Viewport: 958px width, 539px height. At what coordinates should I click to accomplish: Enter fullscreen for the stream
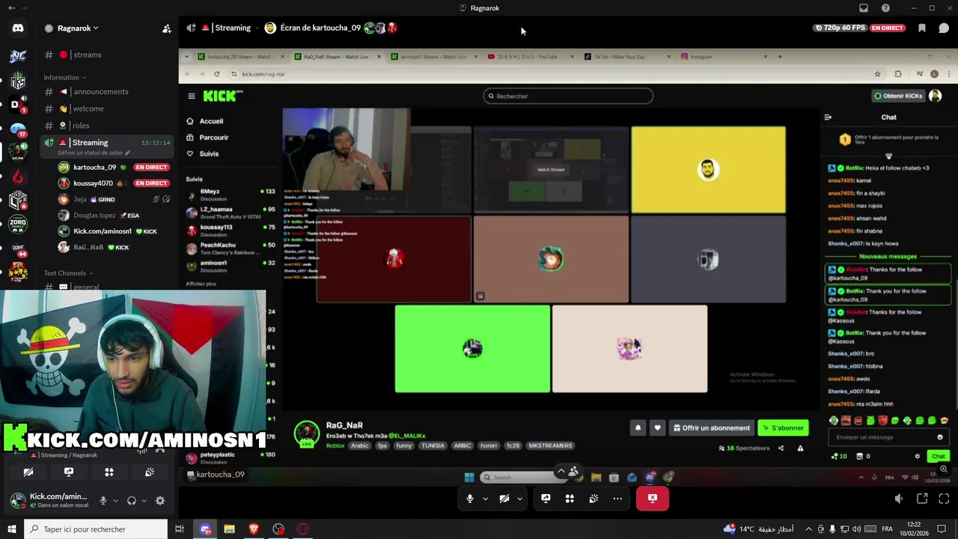944,499
